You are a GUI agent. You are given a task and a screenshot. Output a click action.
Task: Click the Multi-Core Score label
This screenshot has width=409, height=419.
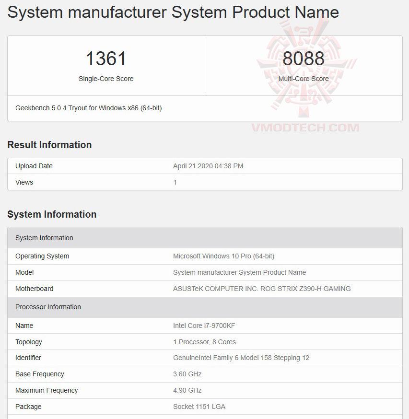click(304, 79)
